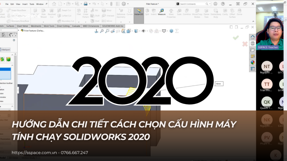Click the Zoom to Area icon
The image size is (287, 161).
pyautogui.click(x=107, y=31)
